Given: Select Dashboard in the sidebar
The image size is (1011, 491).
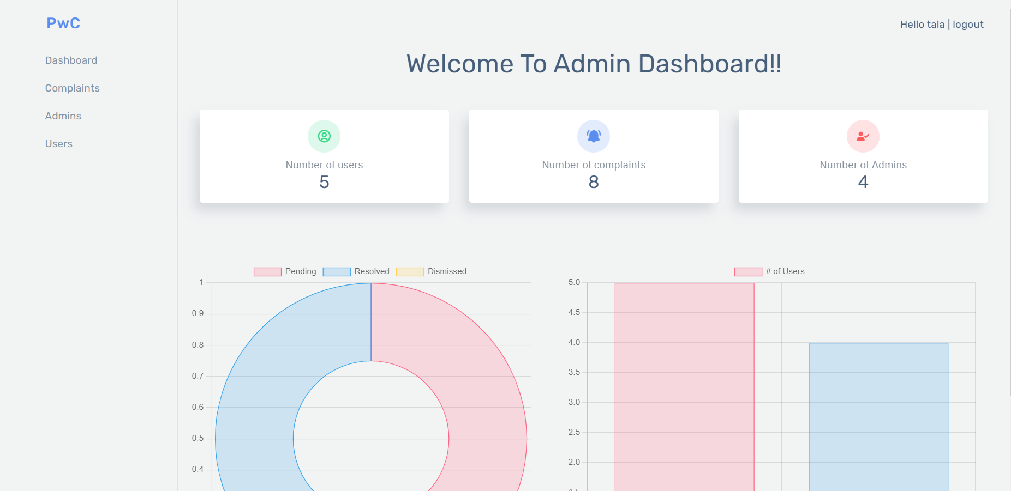Looking at the screenshot, I should 71,60.
